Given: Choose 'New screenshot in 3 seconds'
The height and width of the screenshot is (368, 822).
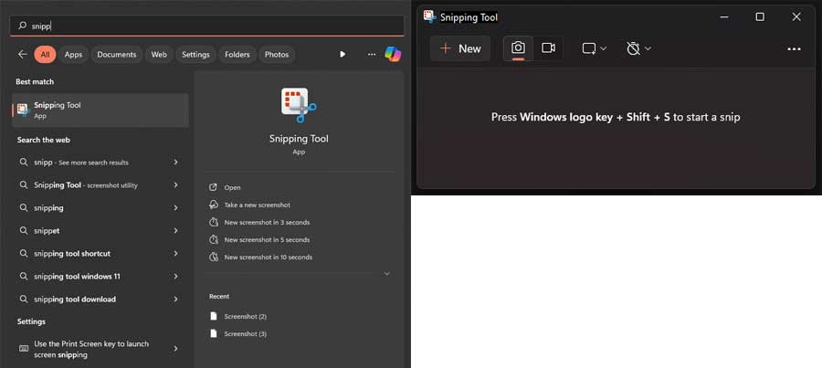Looking at the screenshot, I should pos(267,222).
